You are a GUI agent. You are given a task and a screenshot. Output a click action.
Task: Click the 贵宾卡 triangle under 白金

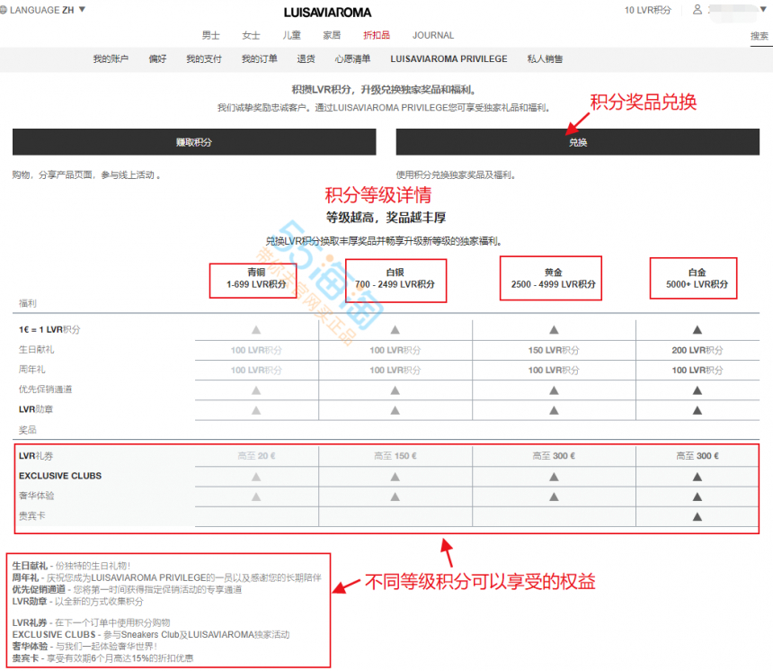tap(697, 516)
